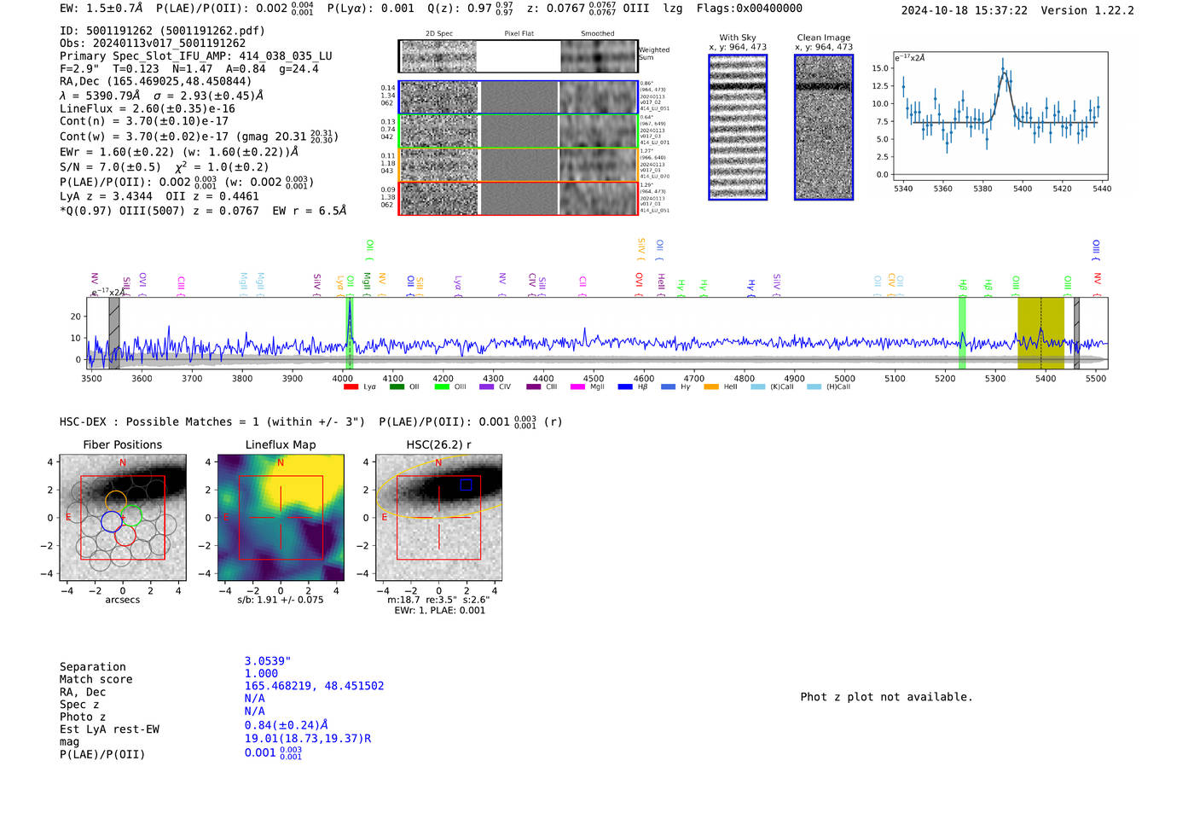Click the LineFlux = 2.60(±0.35)e-16 line
This screenshot has width=1194, height=813.
(x=148, y=108)
